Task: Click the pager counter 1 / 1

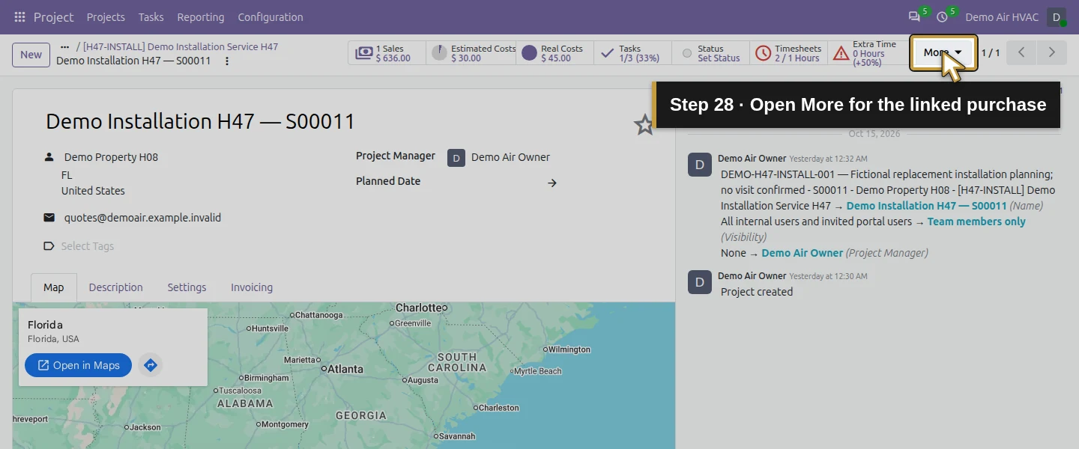Action: [991, 52]
